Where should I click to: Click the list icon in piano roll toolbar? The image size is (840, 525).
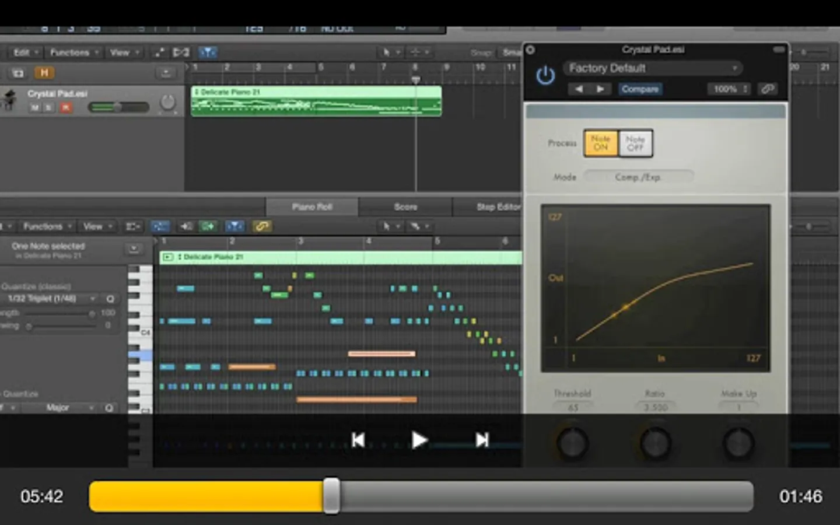tap(133, 226)
